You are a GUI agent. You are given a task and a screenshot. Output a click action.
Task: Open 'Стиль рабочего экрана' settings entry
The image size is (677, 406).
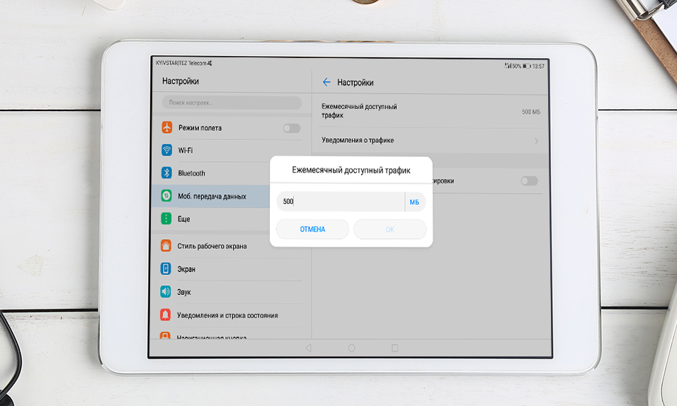(231, 246)
